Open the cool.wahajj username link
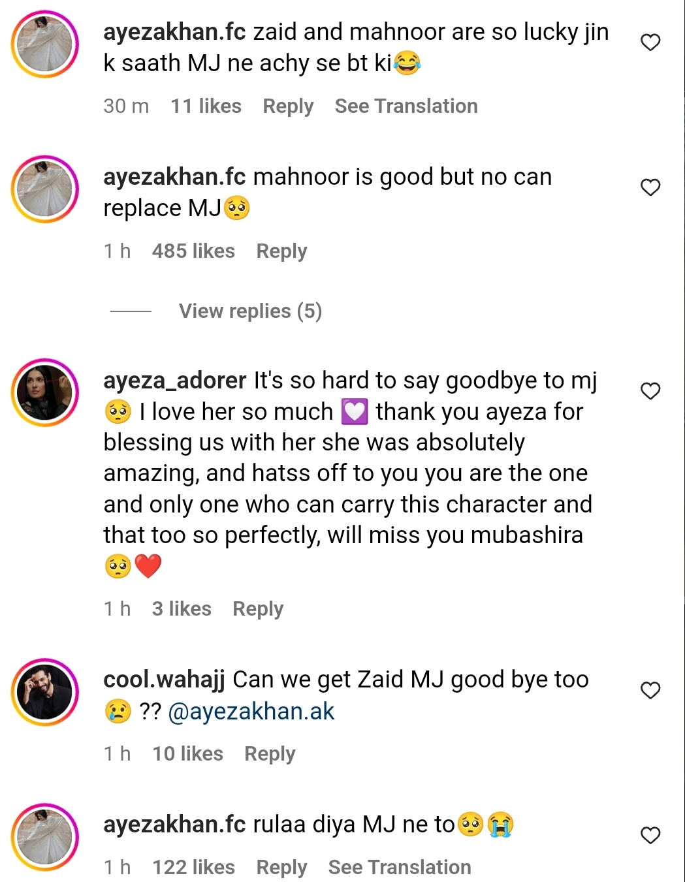The image size is (685, 882). tap(164, 680)
